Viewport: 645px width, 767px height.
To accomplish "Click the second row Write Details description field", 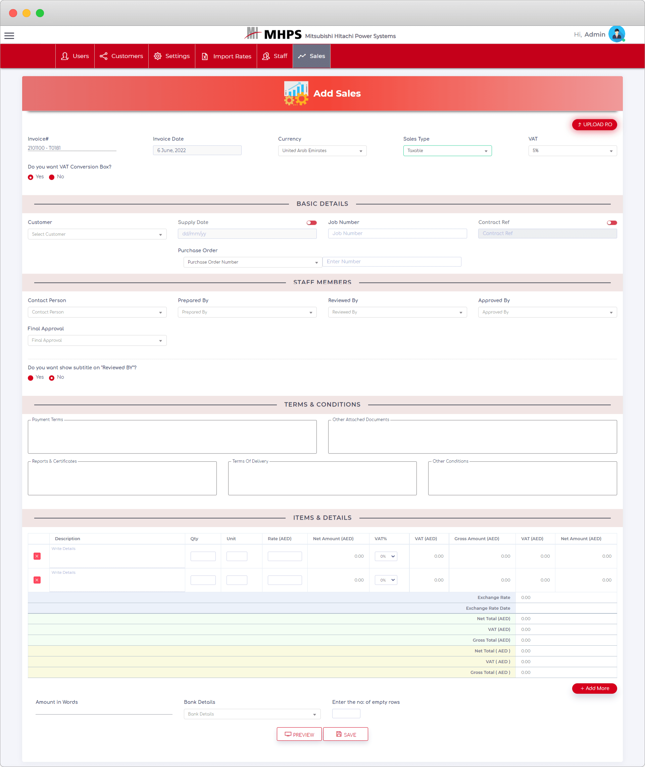I will 117,580.
